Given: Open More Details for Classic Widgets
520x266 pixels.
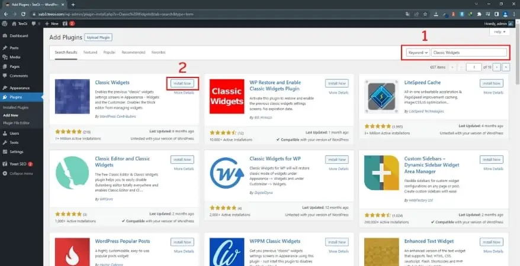Looking at the screenshot, I should (184, 93).
